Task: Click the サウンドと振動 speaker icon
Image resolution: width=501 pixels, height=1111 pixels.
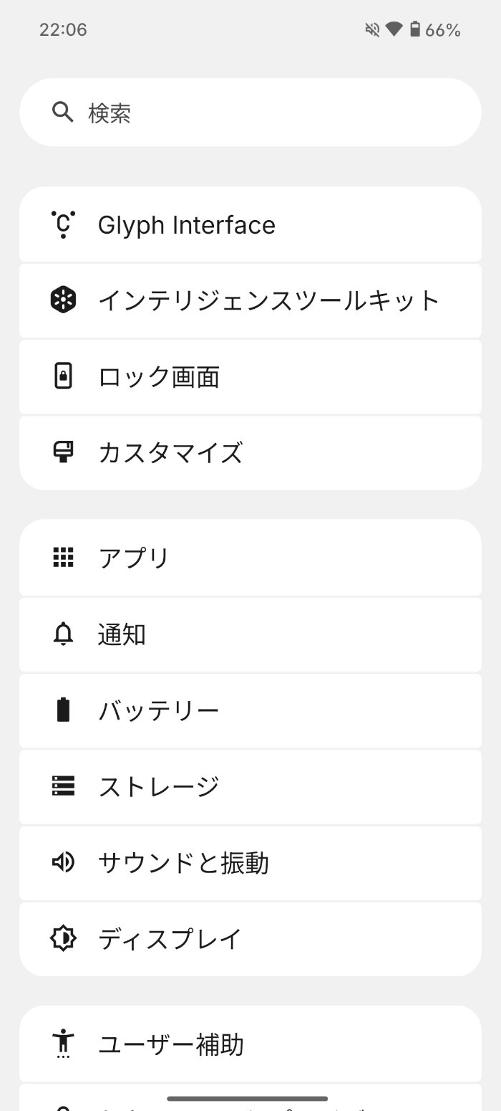Action: pos(63,863)
